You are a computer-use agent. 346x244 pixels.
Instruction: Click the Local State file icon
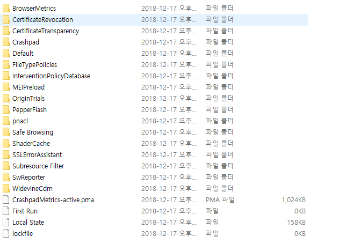(x=6, y=222)
